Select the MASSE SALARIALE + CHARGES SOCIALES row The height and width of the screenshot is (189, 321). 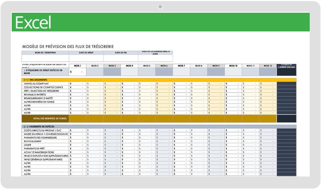click(45, 134)
